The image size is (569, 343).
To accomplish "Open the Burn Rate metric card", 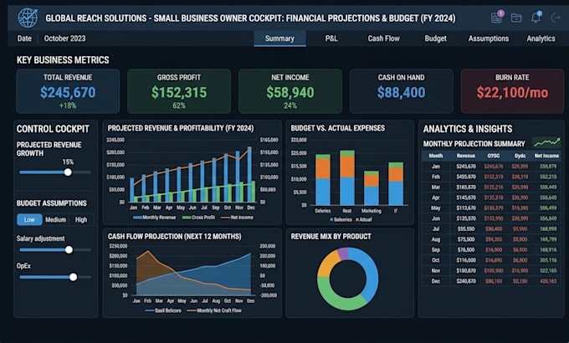I will 512,91.
